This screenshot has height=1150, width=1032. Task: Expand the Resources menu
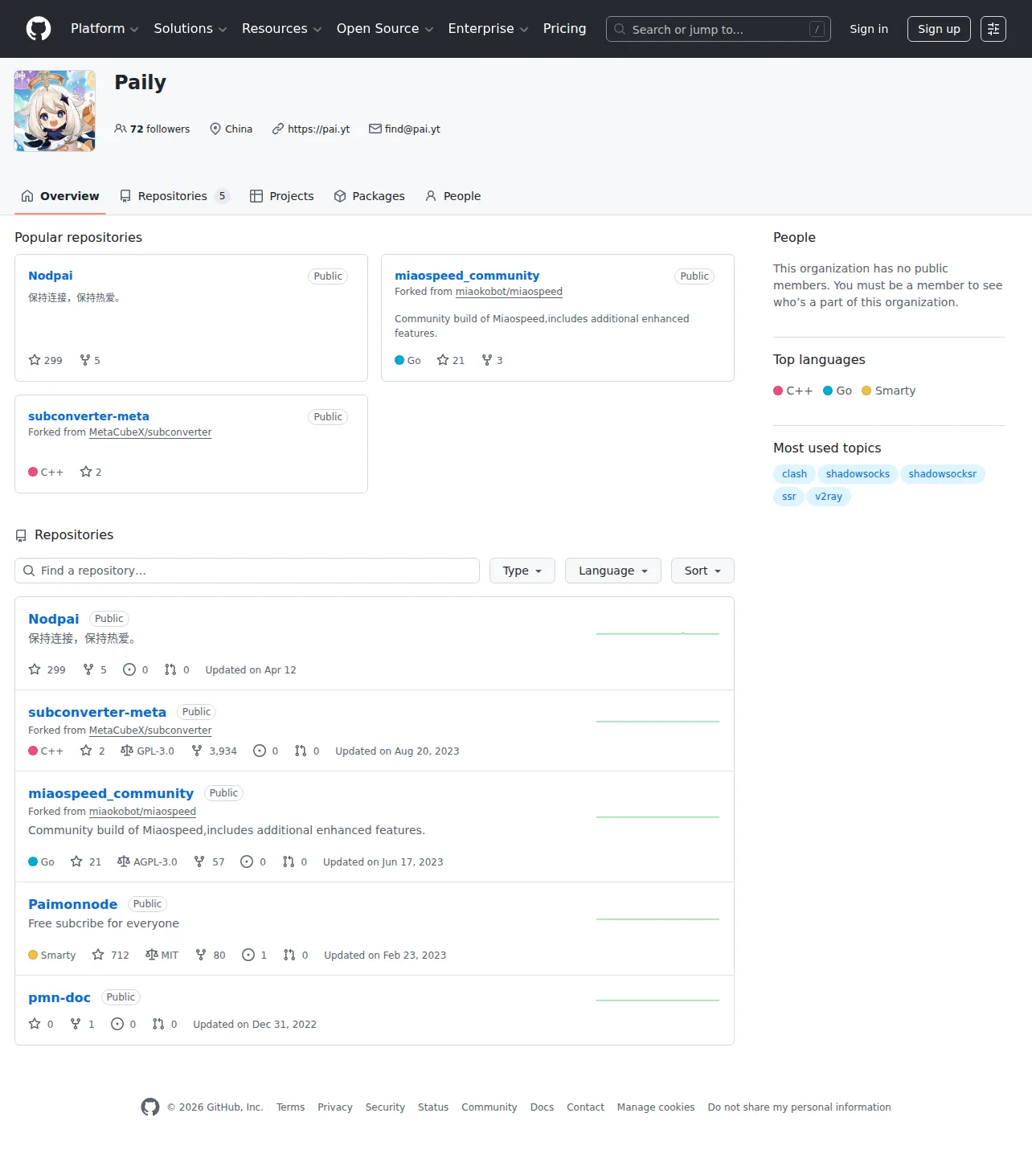(x=282, y=29)
